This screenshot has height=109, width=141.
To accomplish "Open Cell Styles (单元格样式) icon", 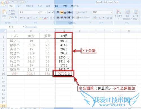I will (x=135, y=12).
